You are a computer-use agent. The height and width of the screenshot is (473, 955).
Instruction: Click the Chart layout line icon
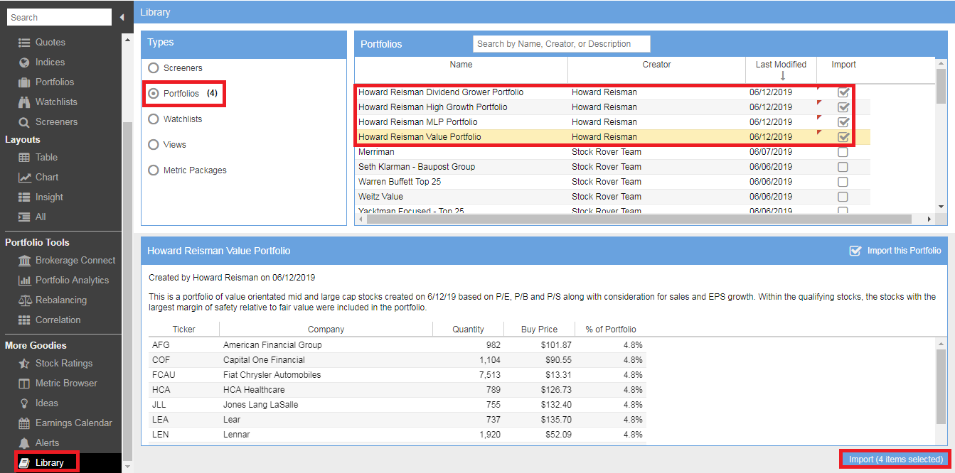[24, 178]
